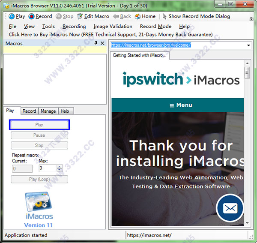Open the View menu

tap(29, 27)
